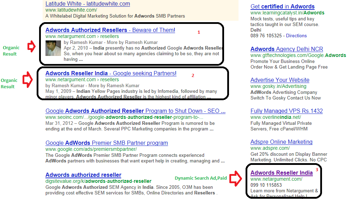
Task: Open 'Get certified in Adwords' ad
Action: pyautogui.click(x=283, y=7)
